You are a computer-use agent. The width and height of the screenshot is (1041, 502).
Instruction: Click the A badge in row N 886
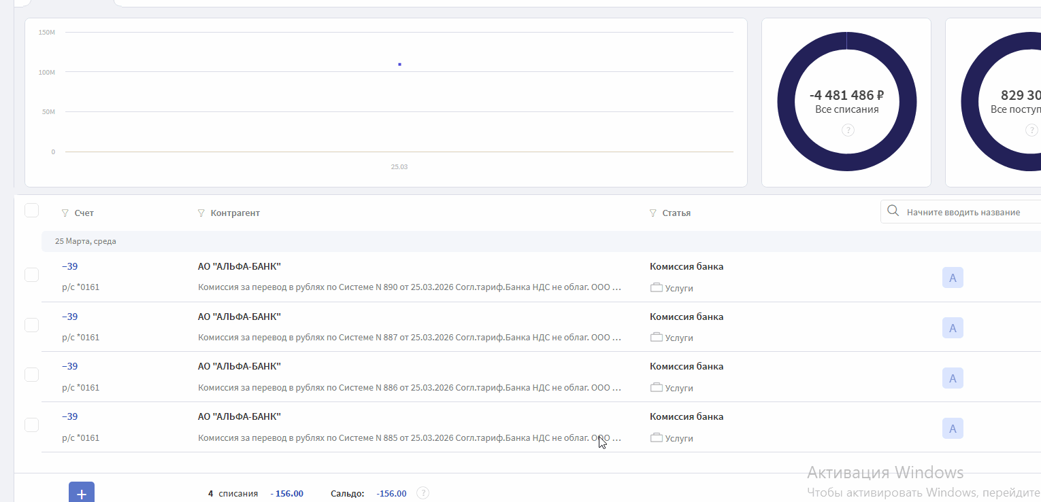pos(953,378)
